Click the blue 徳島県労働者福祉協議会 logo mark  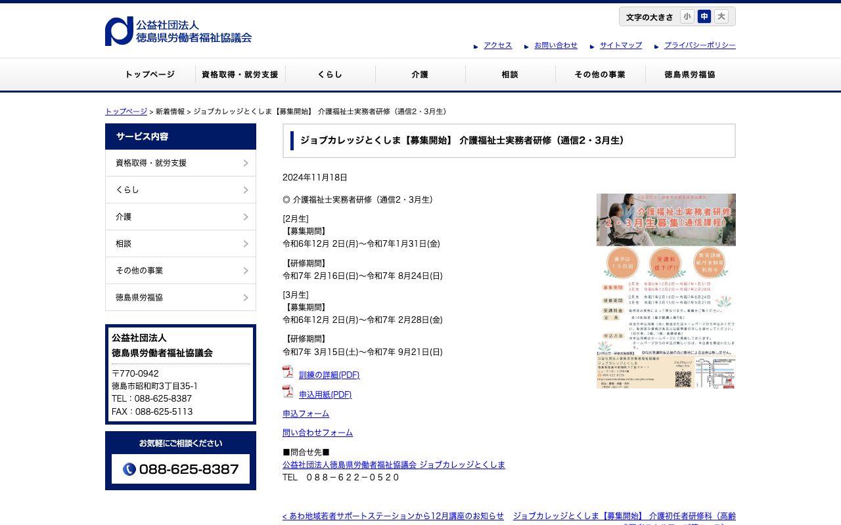pos(117,30)
